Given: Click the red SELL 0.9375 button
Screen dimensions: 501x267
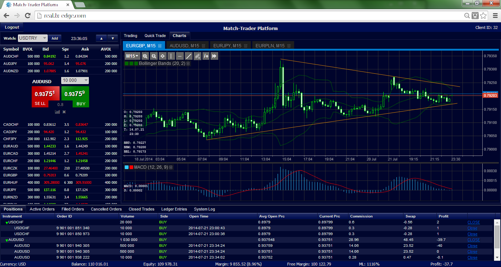Looking at the screenshot, I should tap(45, 97).
